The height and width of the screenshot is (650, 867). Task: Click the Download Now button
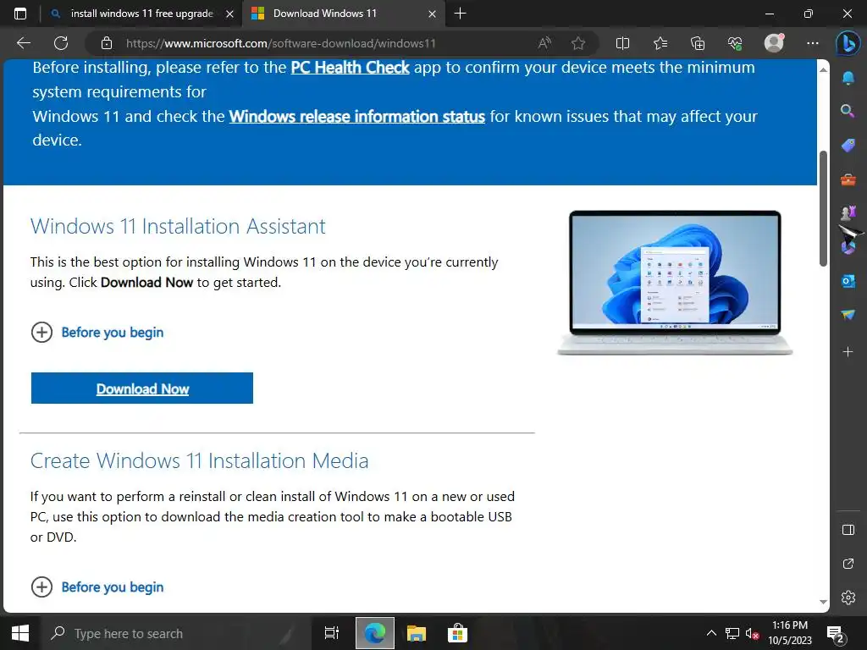[x=142, y=388]
